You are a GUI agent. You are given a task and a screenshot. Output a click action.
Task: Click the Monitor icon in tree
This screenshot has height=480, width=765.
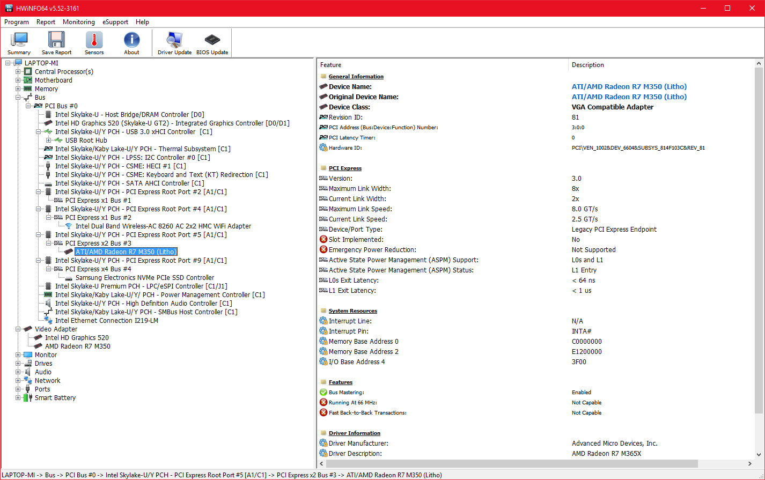(x=28, y=355)
